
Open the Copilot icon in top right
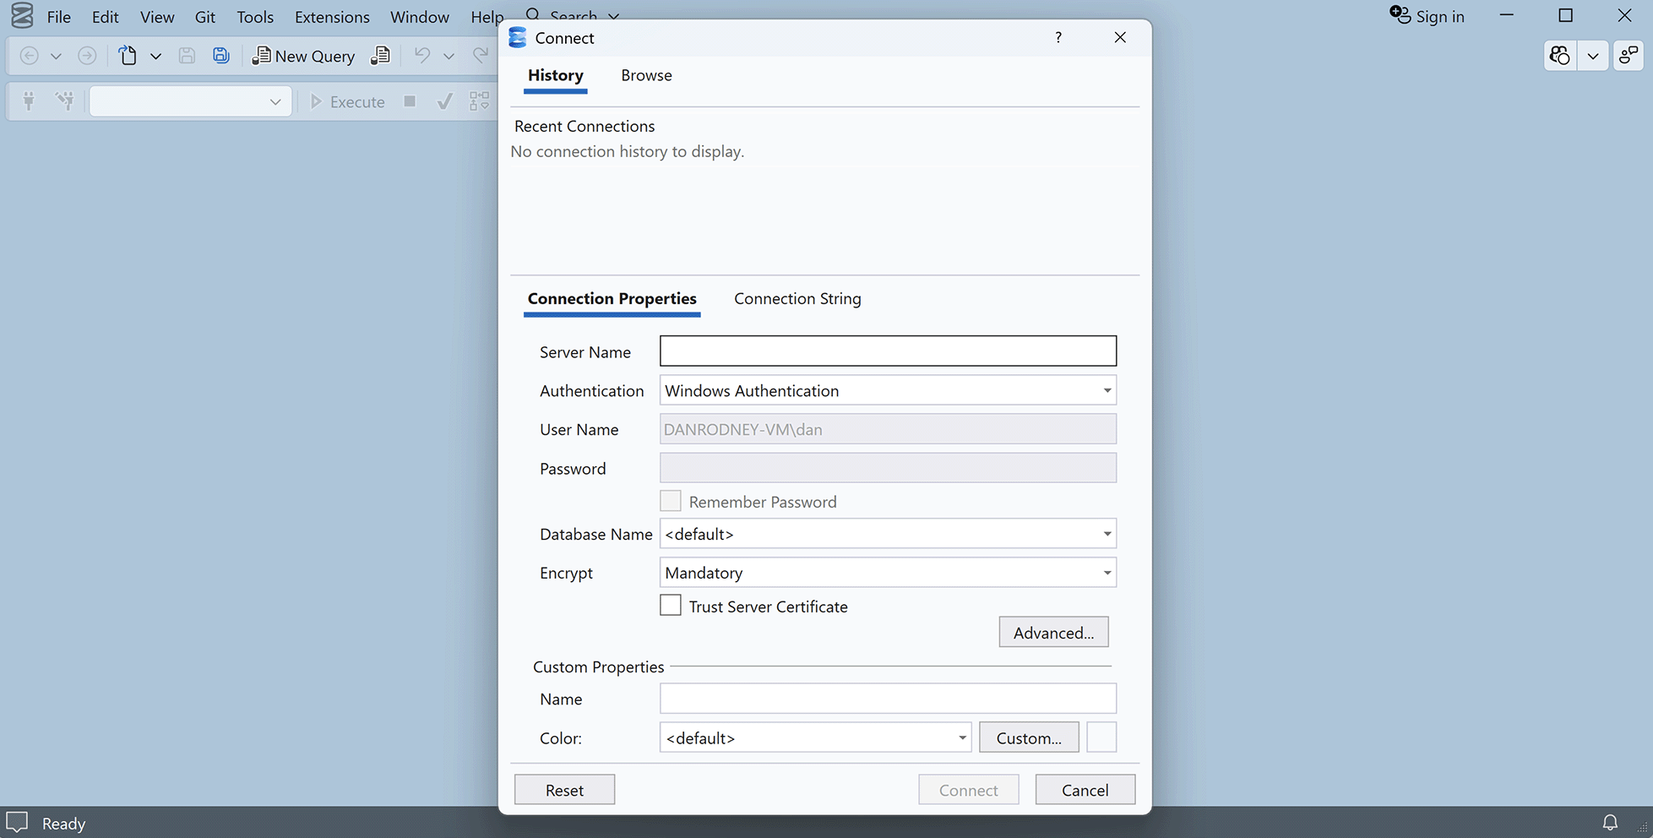(x=1559, y=56)
